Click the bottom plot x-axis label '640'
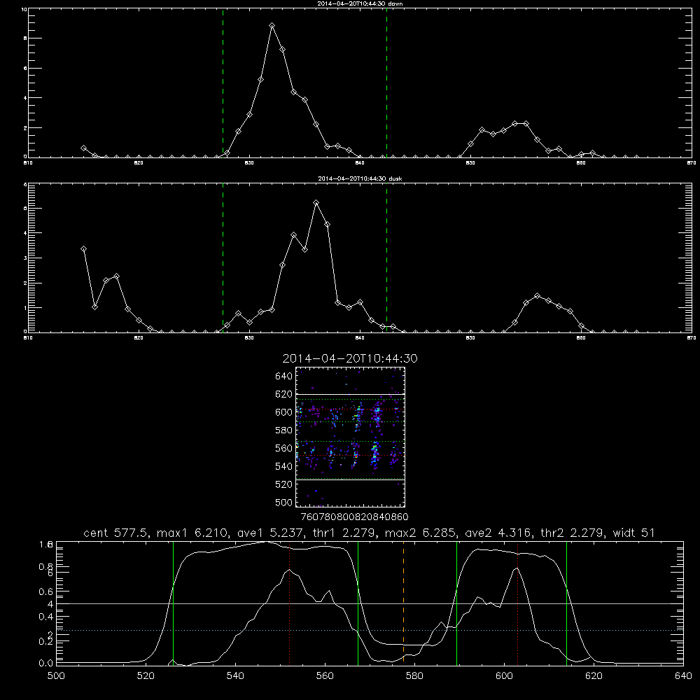 683,676
